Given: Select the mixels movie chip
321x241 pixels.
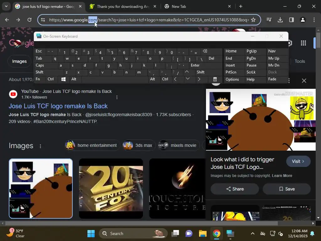Looking at the screenshot, I should pyautogui.click(x=178, y=145).
